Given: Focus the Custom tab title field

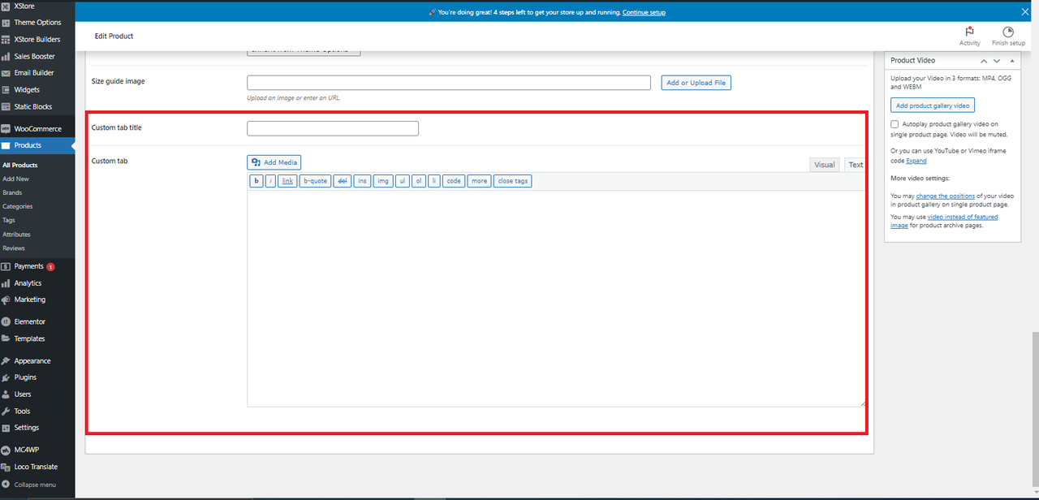Looking at the screenshot, I should [333, 128].
